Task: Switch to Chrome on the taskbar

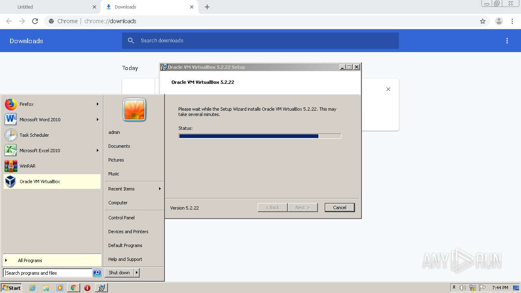Action: (73, 288)
